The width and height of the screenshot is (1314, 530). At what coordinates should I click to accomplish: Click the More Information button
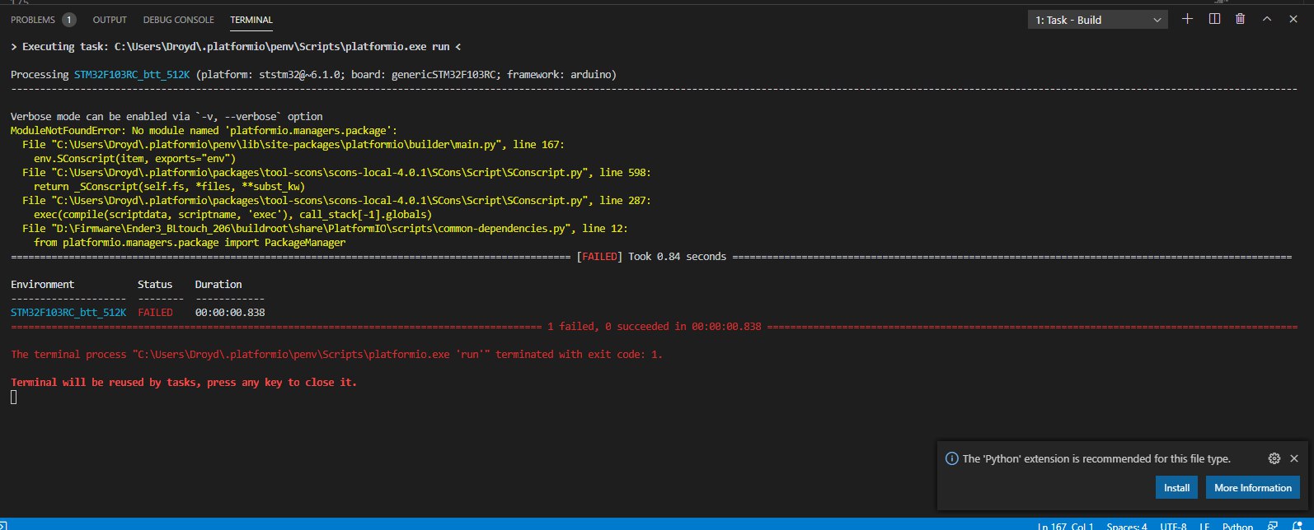(x=1253, y=487)
